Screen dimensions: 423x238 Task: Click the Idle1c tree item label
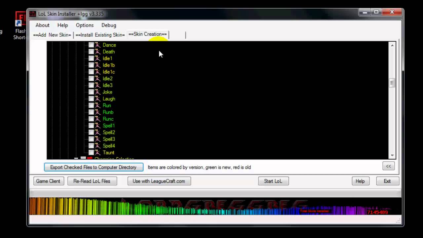pos(109,72)
